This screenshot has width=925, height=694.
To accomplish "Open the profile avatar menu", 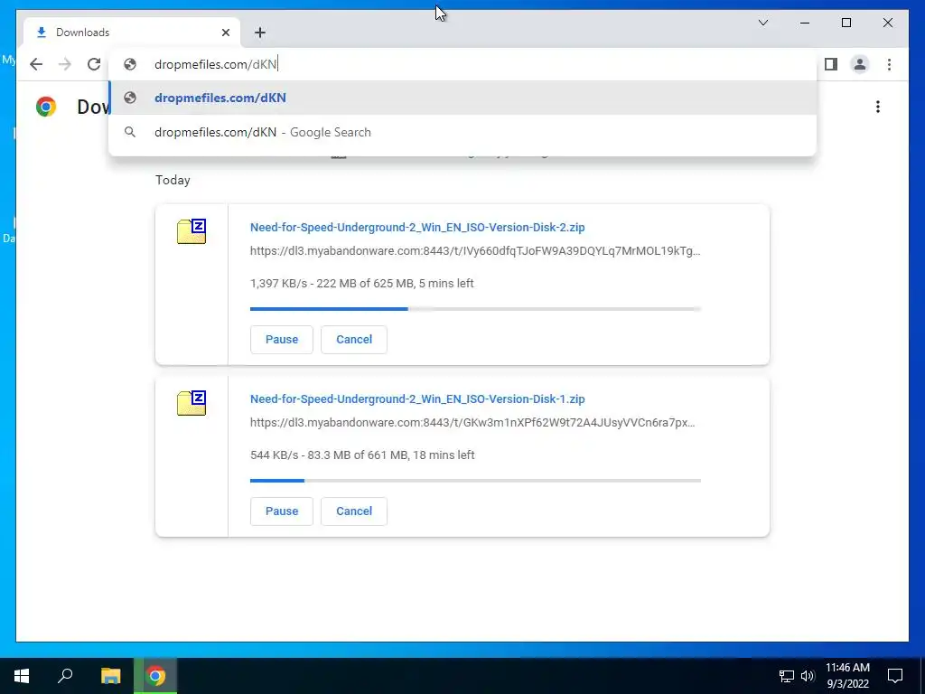I will click(860, 64).
